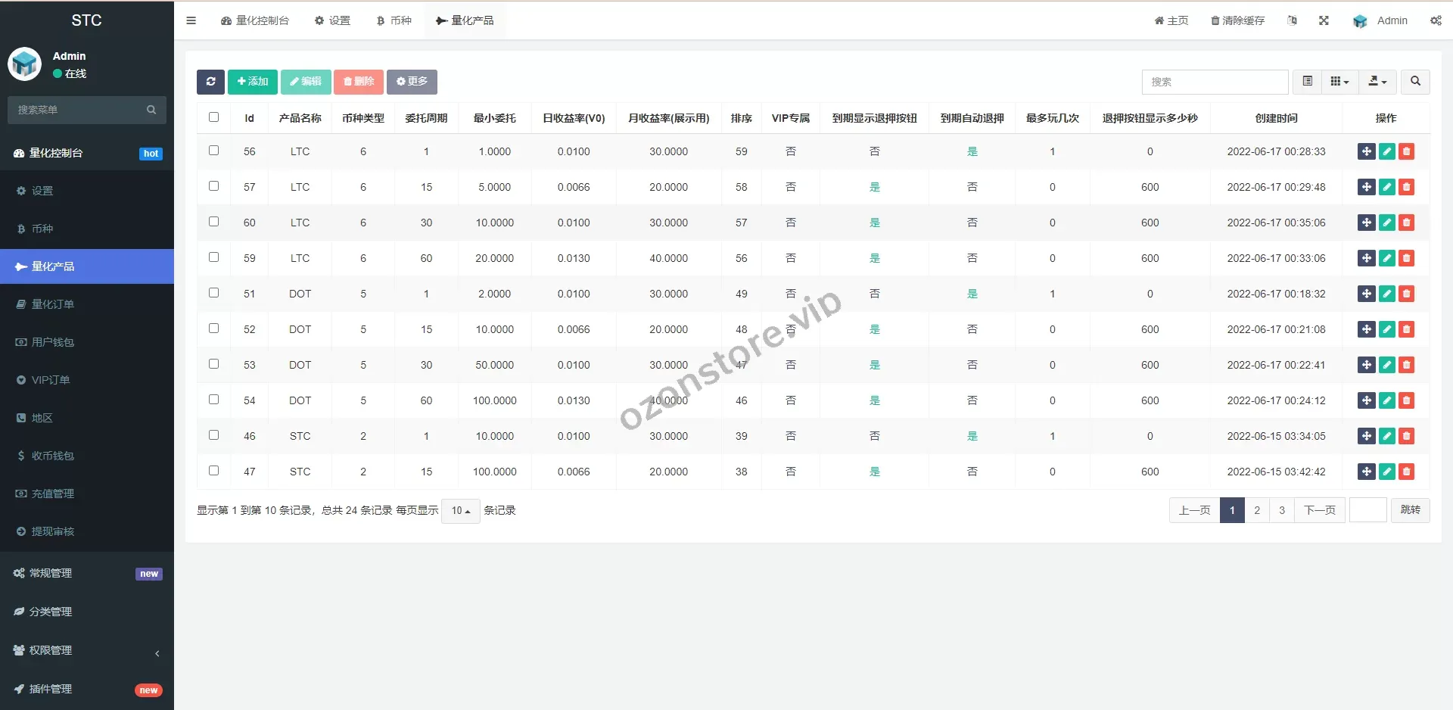
Task: Tick the checkbox for row Id 47
Action: pyautogui.click(x=213, y=471)
